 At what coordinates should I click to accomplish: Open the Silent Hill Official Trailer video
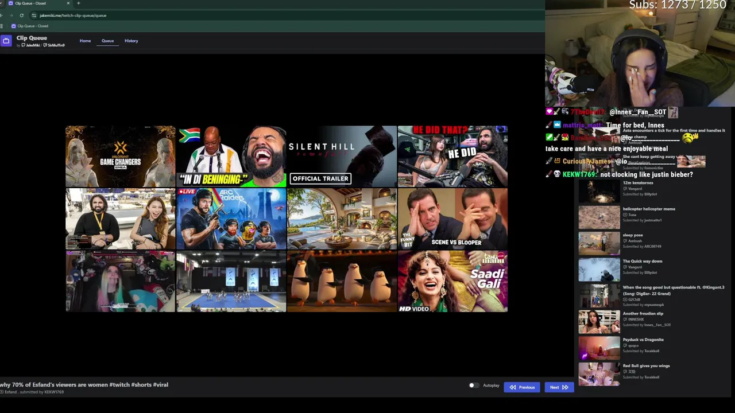pyautogui.click(x=342, y=156)
